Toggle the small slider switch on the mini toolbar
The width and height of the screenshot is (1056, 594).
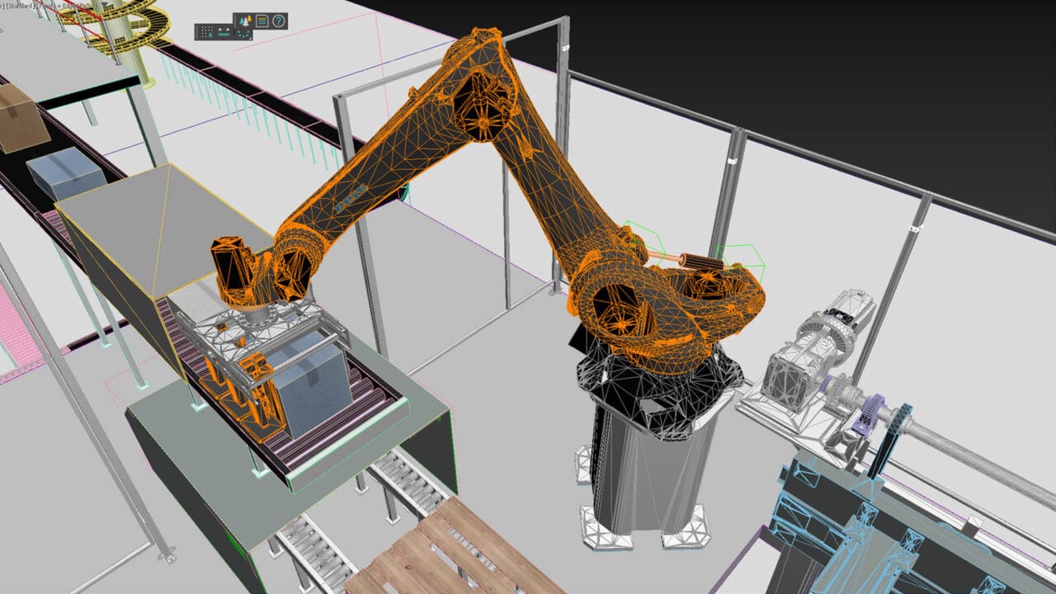224,30
